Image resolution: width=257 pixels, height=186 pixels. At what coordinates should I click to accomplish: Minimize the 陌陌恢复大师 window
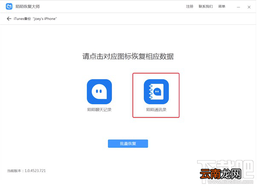pyautogui.click(x=238, y=7)
